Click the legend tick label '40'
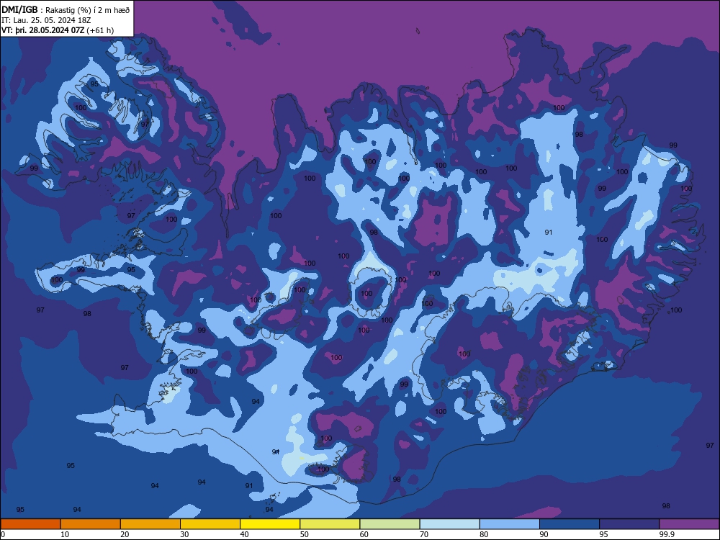720x540 pixels. click(x=245, y=534)
